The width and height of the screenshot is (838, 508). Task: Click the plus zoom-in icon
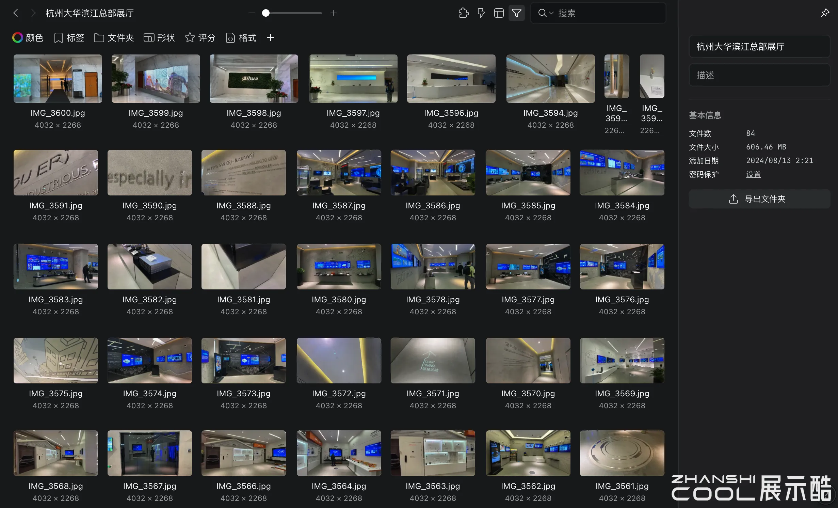click(x=334, y=13)
